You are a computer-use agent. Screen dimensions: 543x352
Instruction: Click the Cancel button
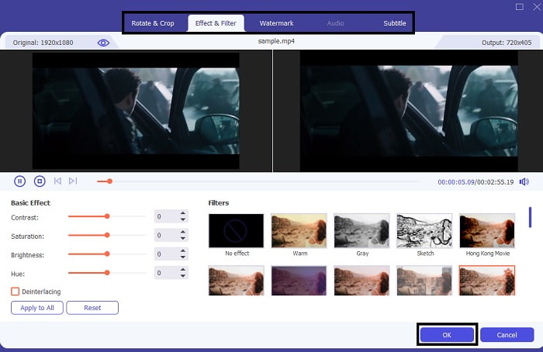pyautogui.click(x=507, y=335)
